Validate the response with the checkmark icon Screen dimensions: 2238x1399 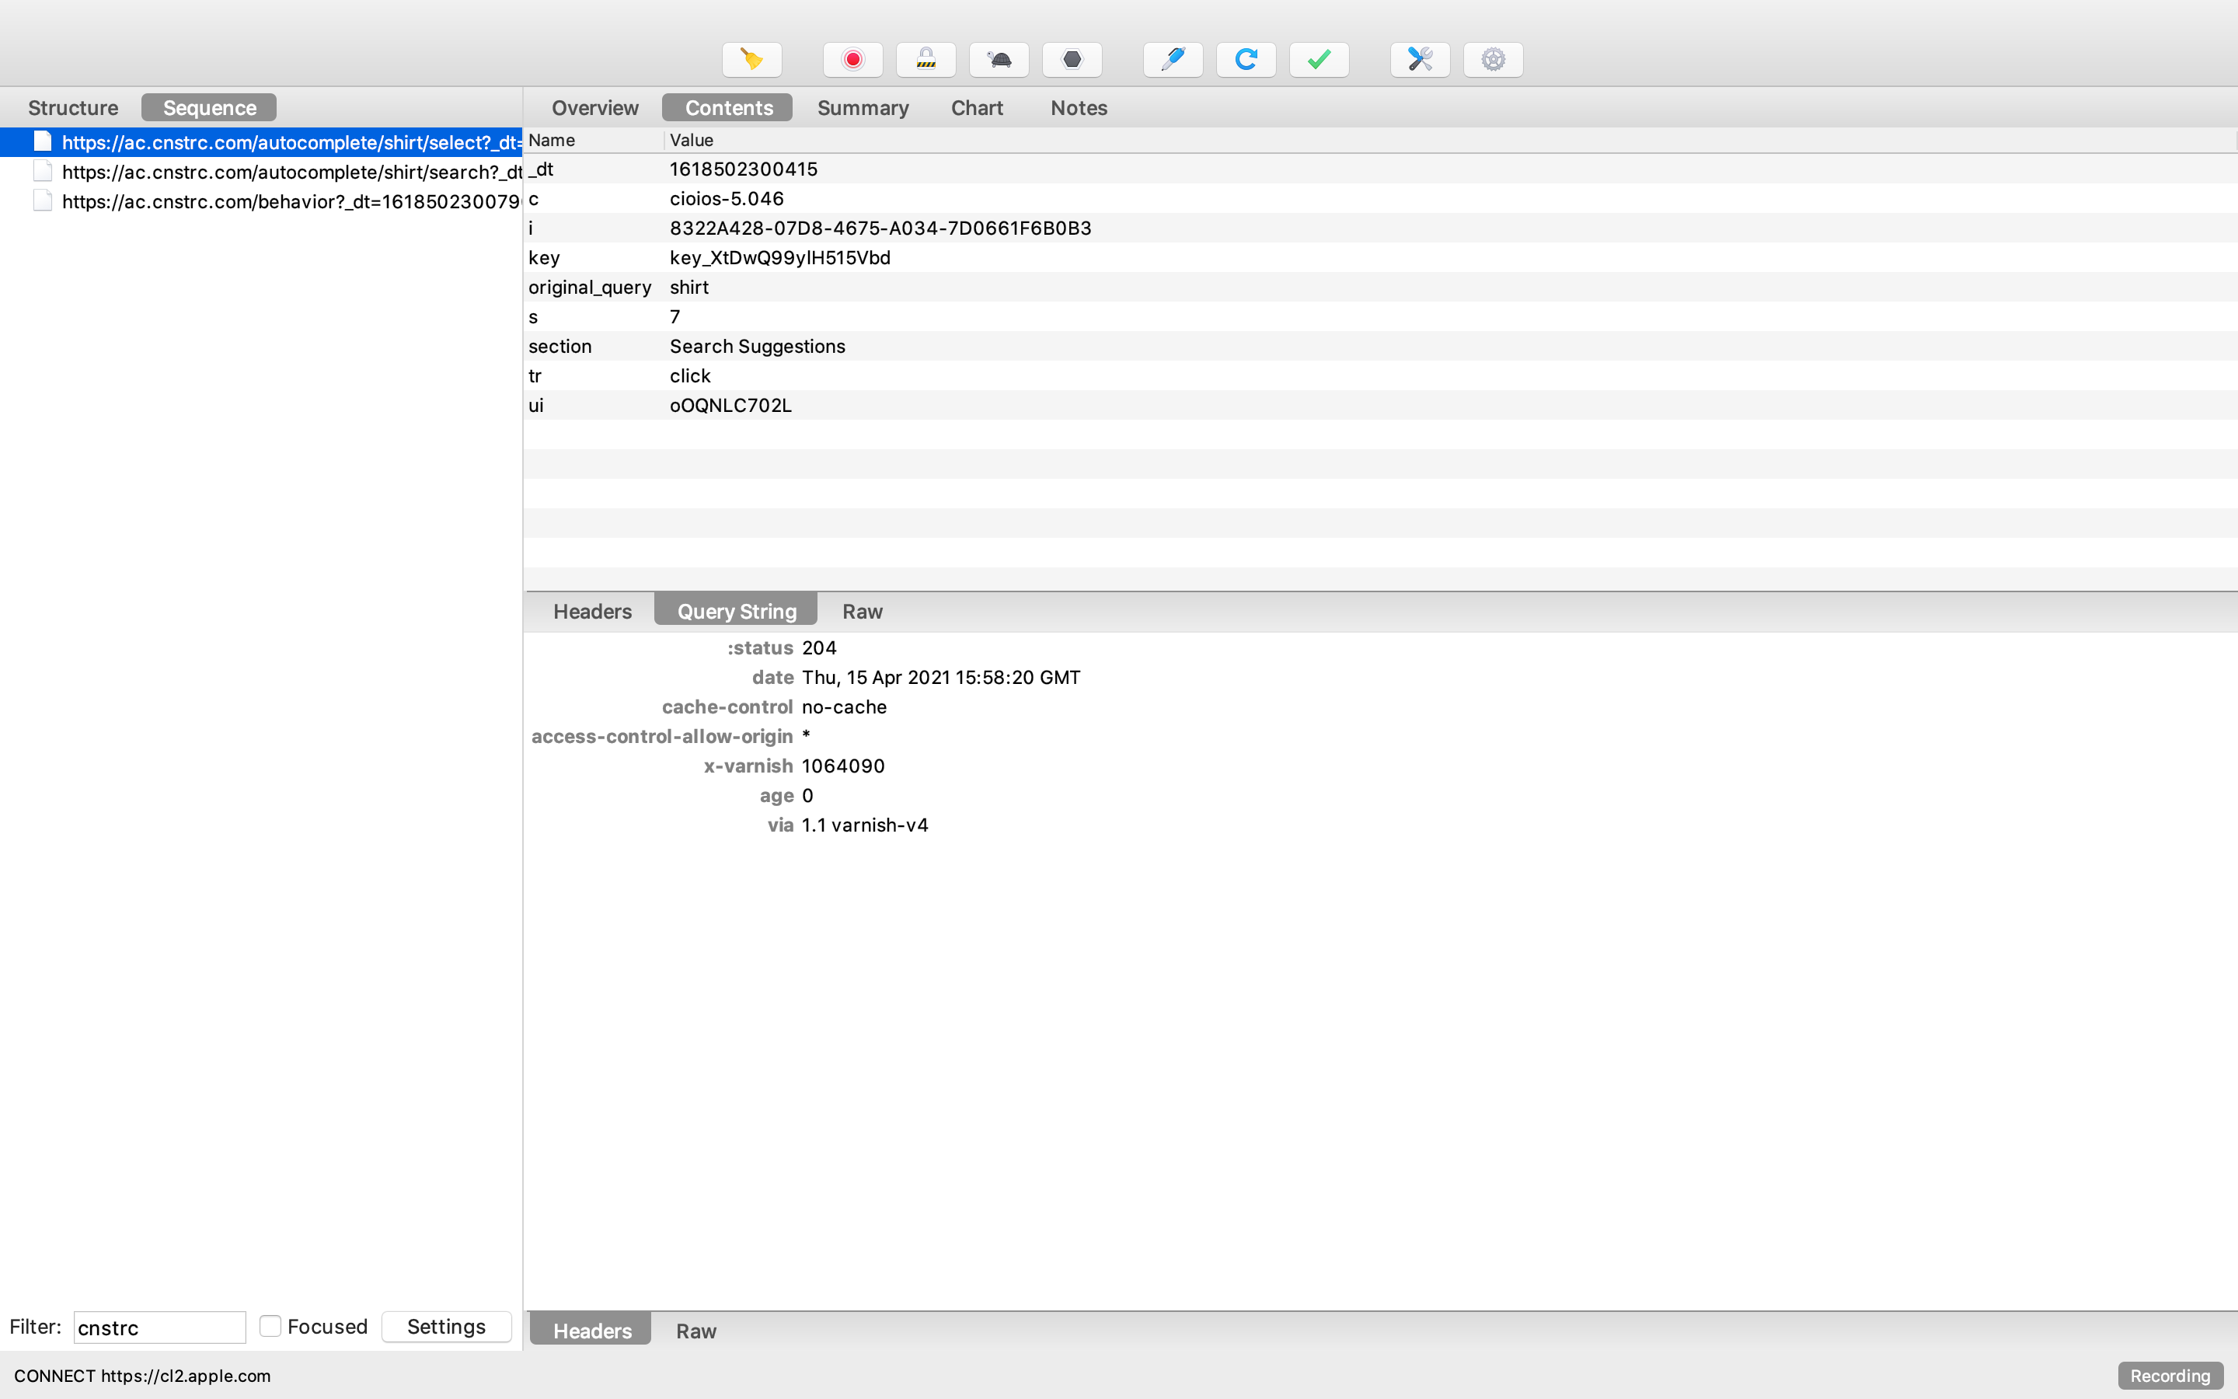(1317, 59)
